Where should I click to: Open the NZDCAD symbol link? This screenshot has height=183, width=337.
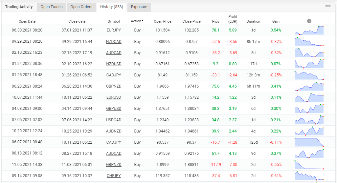pos(114,42)
